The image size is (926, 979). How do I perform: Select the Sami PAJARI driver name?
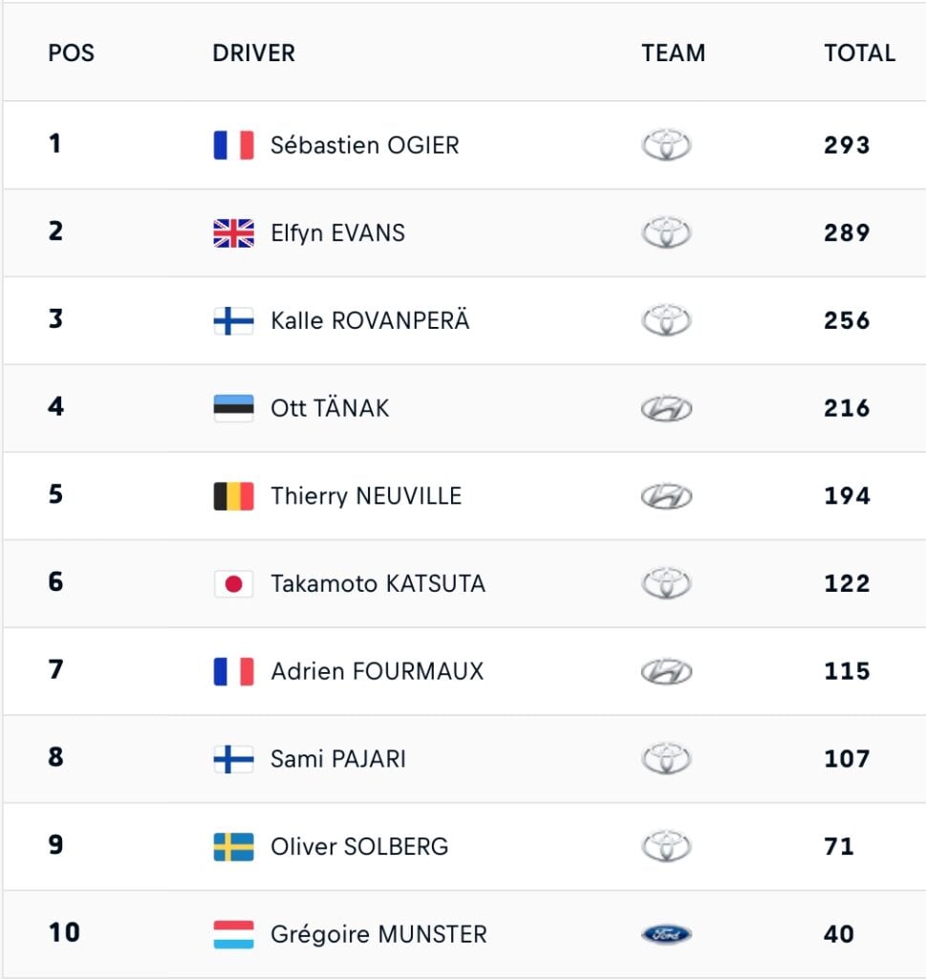coord(338,759)
